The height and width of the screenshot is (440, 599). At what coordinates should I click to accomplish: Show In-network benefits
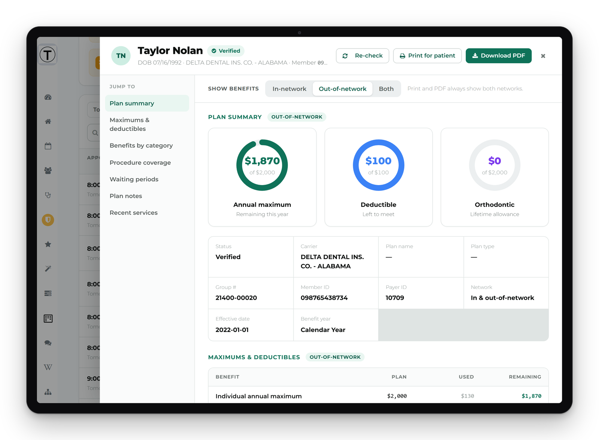click(289, 89)
